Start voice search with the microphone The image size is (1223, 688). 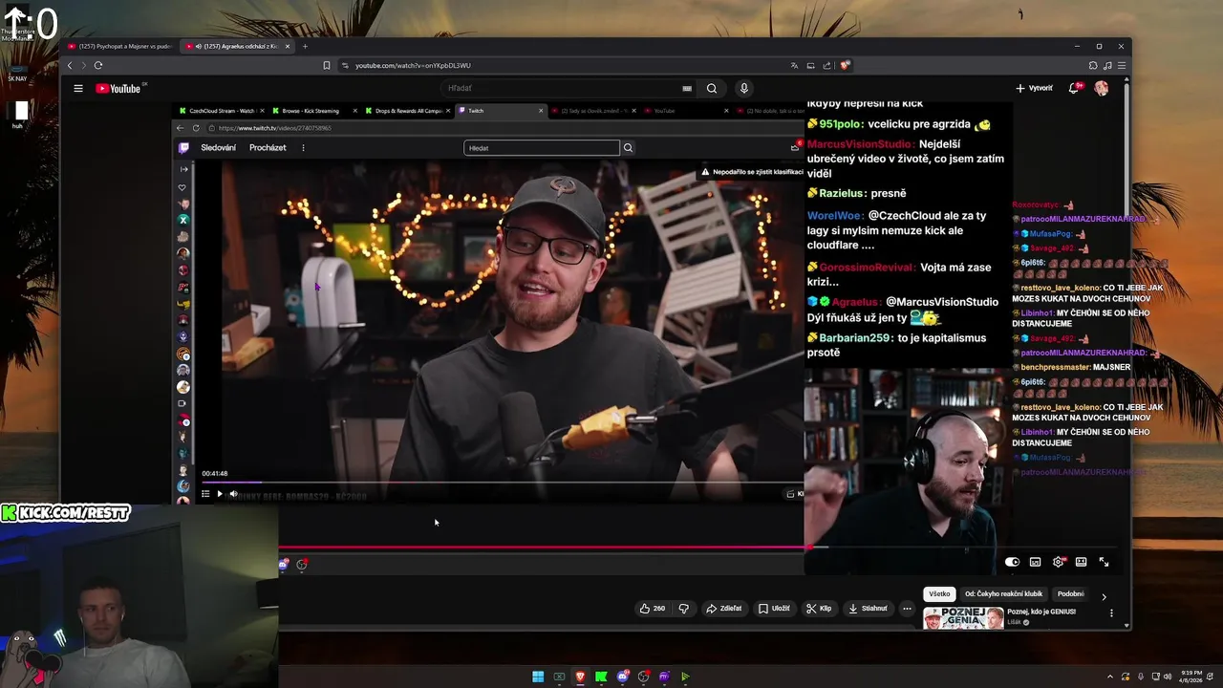click(744, 88)
